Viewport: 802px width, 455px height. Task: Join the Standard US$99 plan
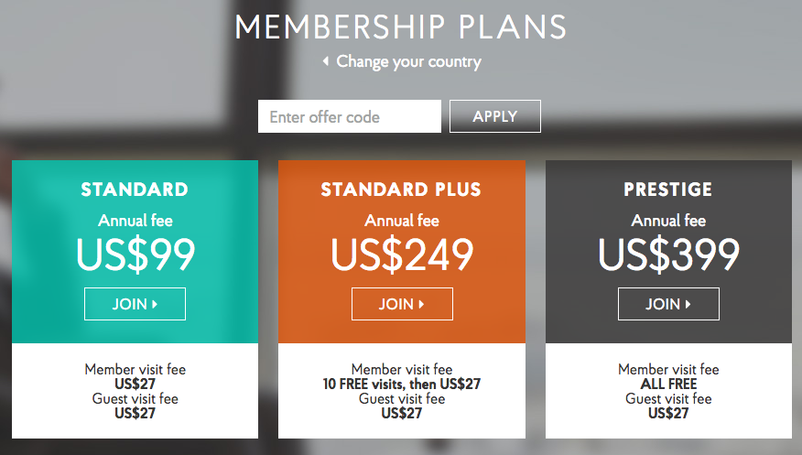coord(135,304)
